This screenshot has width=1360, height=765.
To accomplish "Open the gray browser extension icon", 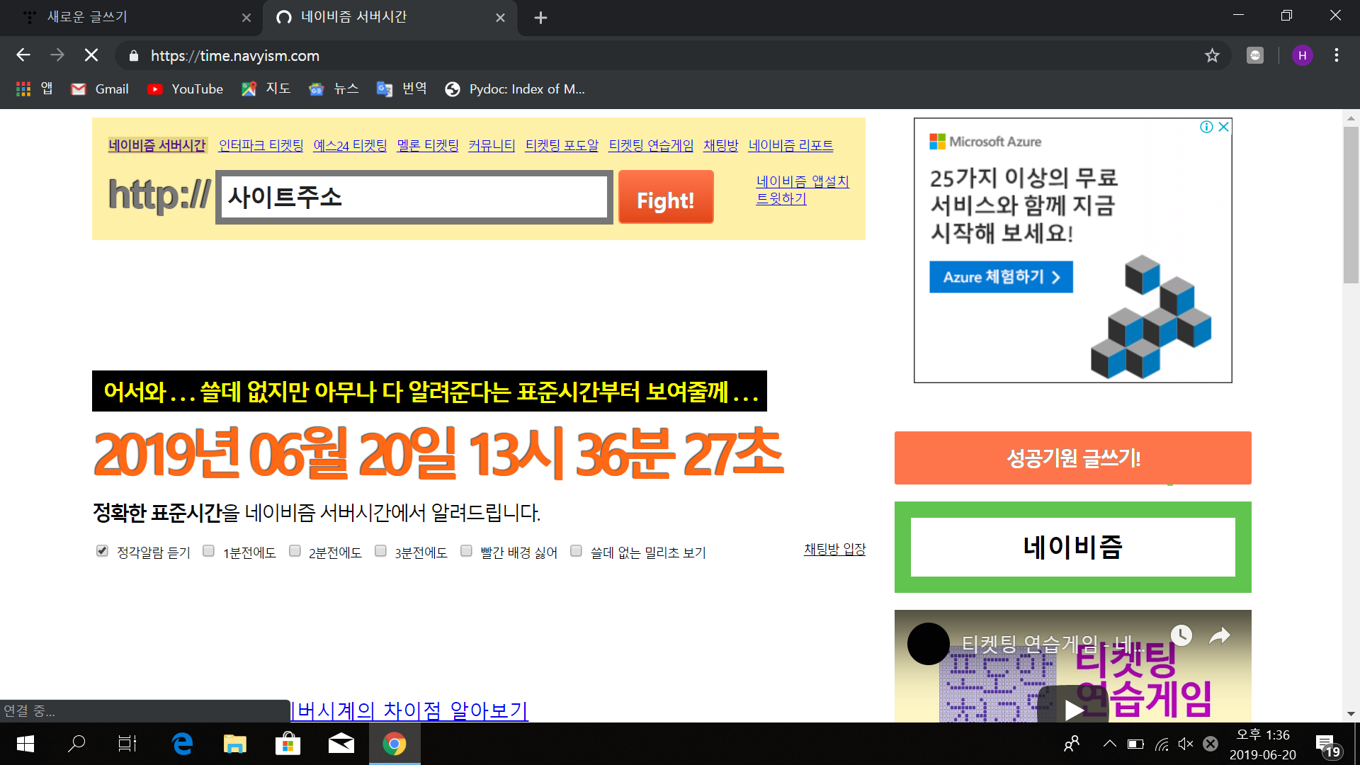I will click(1255, 55).
